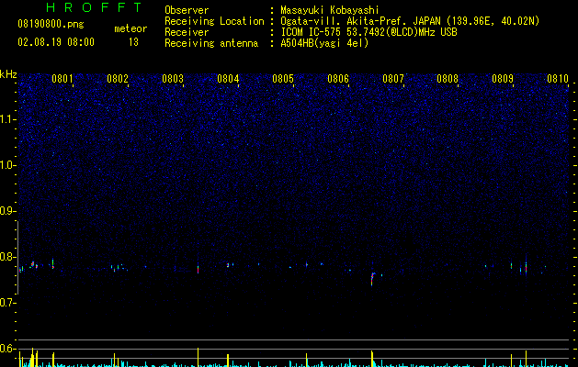578x367 pixels.
Task: Click the 0808 time marker
Action: click(448, 79)
